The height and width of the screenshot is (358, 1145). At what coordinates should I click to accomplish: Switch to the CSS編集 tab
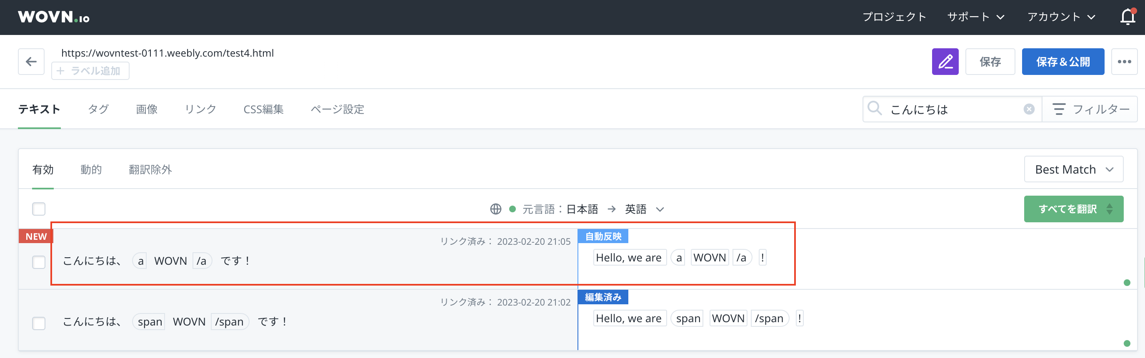coord(263,109)
